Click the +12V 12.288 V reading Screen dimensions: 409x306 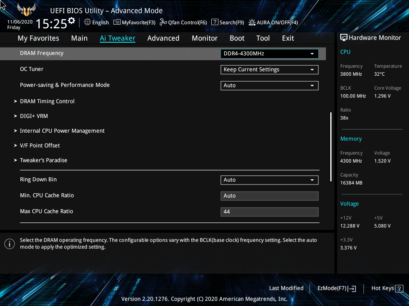coord(350,226)
